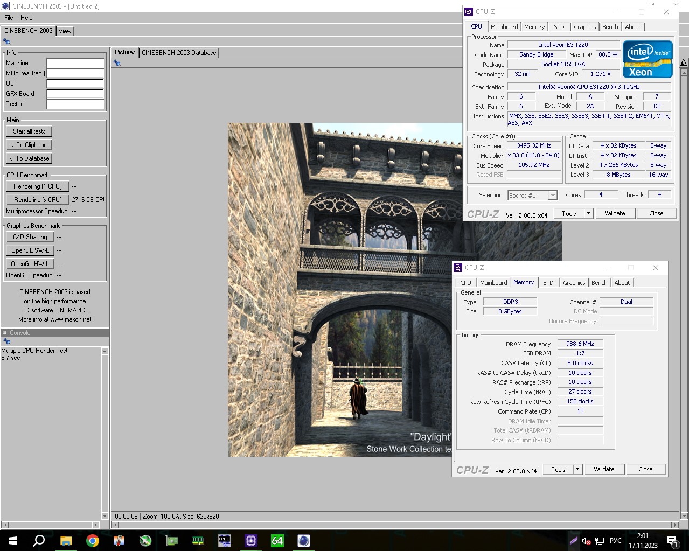Click into the Machine input field
The width and height of the screenshot is (689, 551).
[x=75, y=63]
